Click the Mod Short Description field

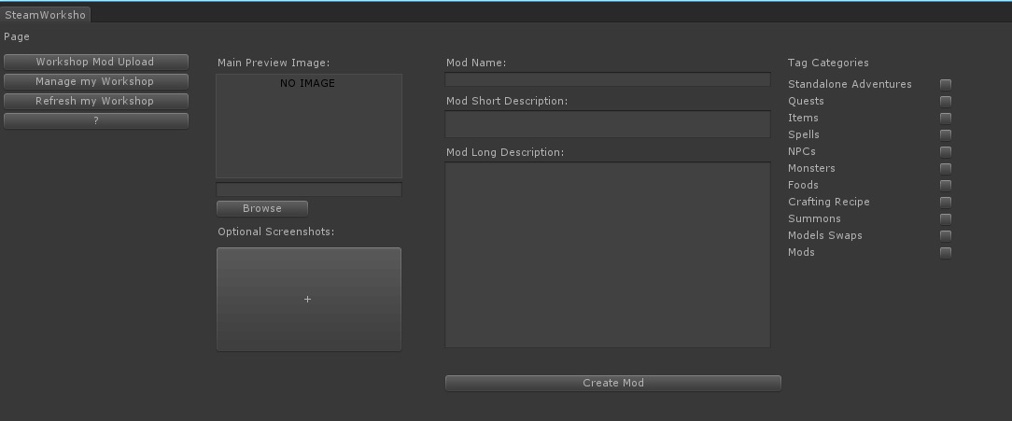(608, 124)
